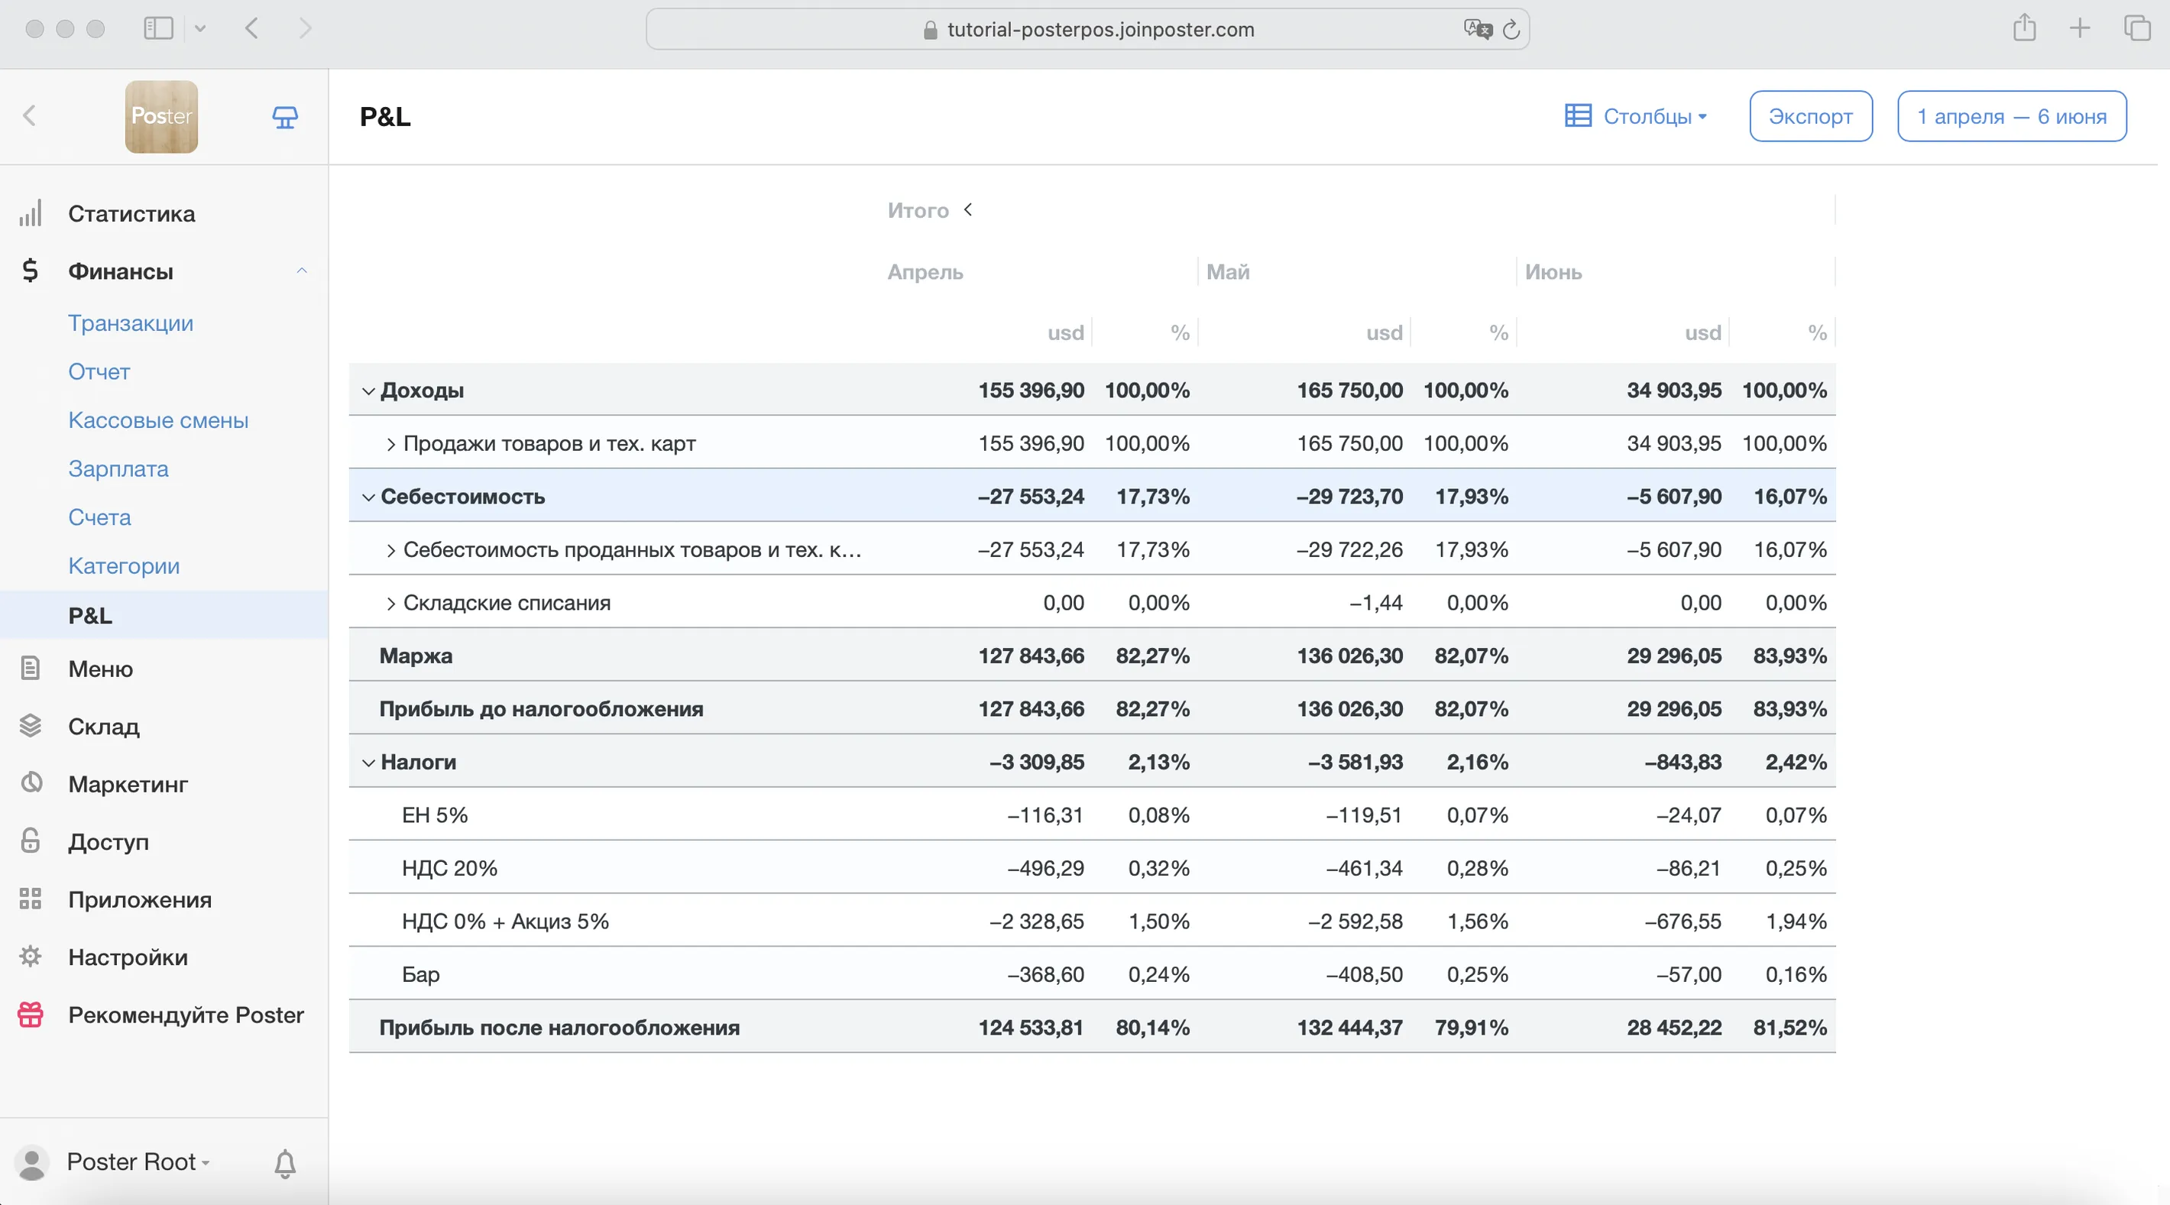Open Настройки via its gear icon
Image resolution: width=2170 pixels, height=1205 pixels.
pyautogui.click(x=31, y=957)
